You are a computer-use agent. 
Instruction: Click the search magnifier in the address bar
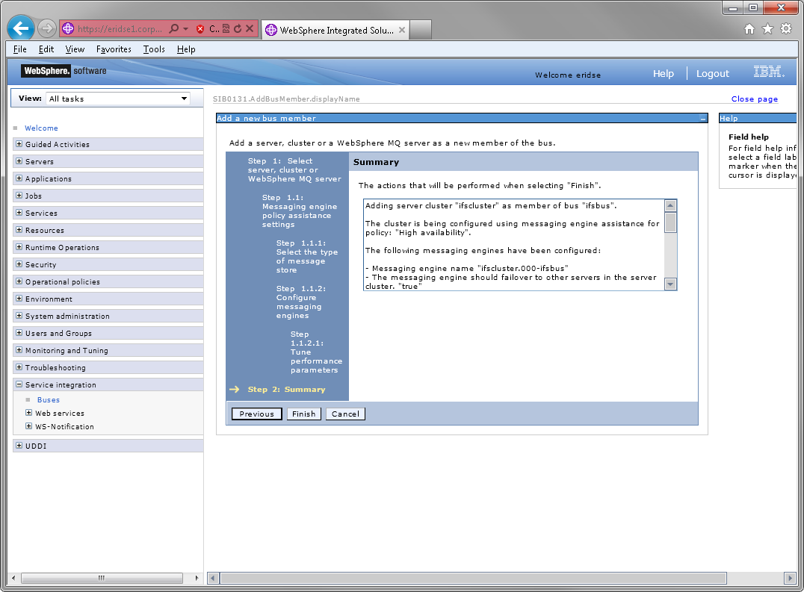click(x=174, y=28)
